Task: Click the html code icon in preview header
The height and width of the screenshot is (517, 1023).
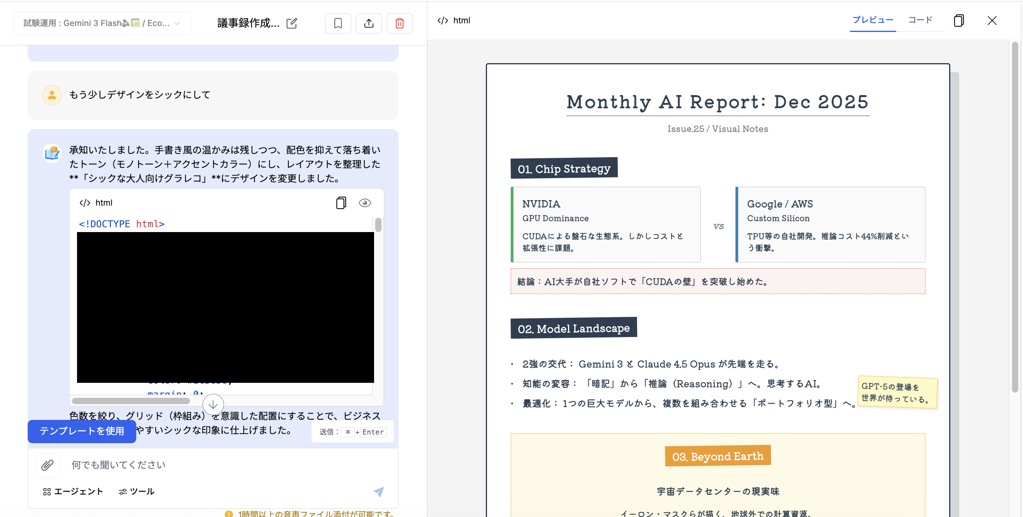Action: coord(443,21)
